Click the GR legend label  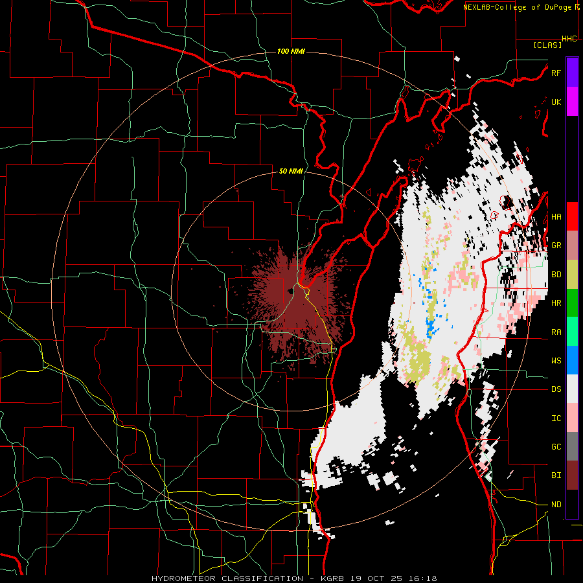coord(556,246)
